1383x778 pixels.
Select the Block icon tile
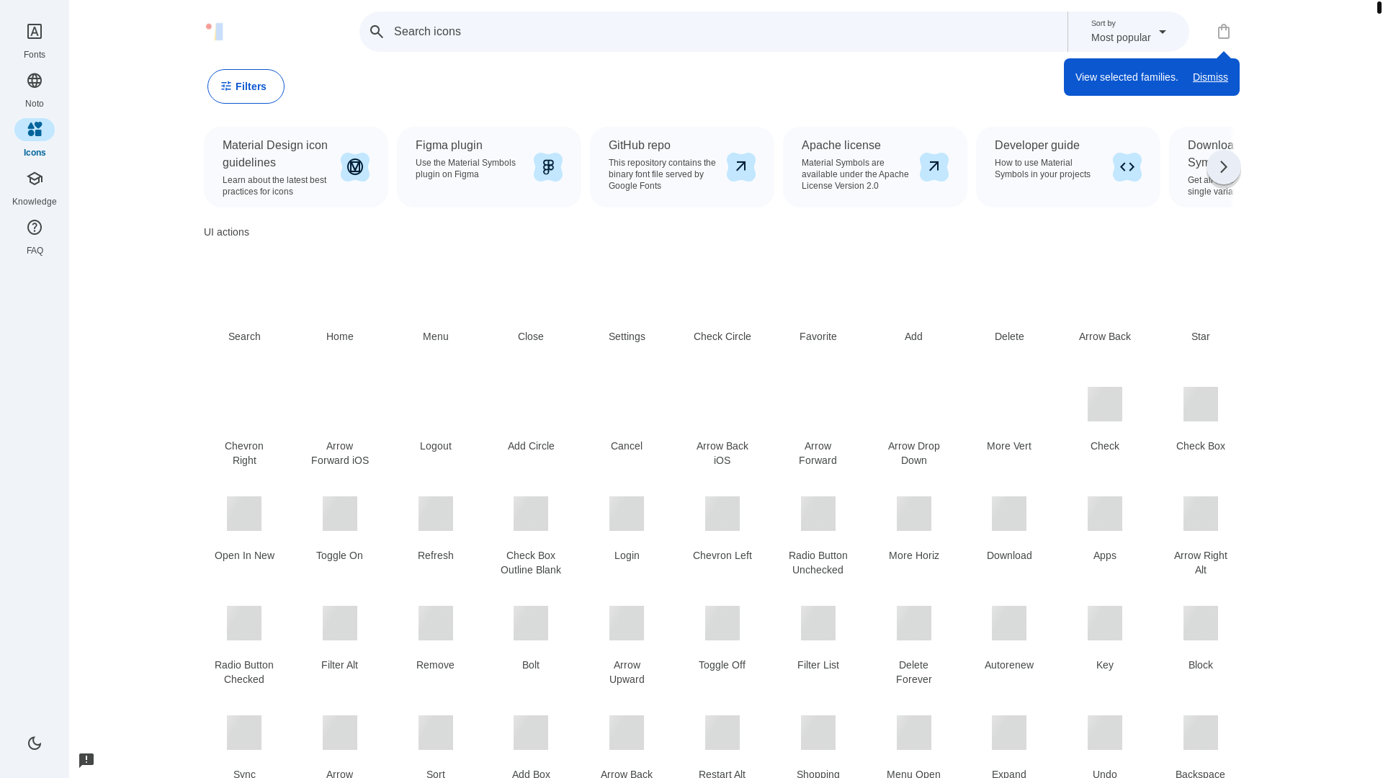[1200, 623]
